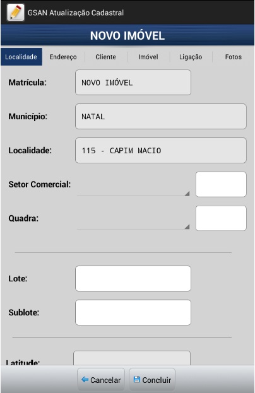Viewport: 255px width, 393px height.
Task: Finish with the Concluir button
Action: click(x=152, y=380)
